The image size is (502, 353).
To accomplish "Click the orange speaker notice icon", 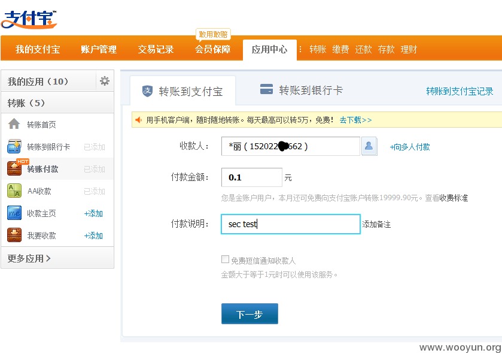I will [x=138, y=120].
